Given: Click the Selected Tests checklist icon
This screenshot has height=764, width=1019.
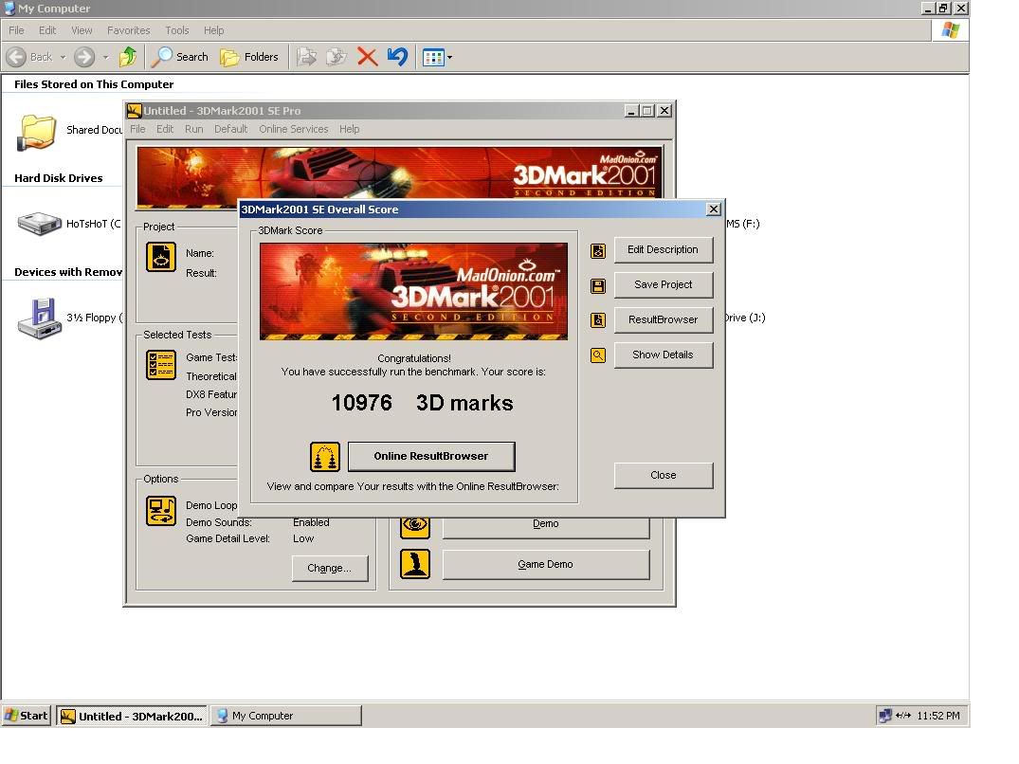Looking at the screenshot, I should click(x=160, y=365).
